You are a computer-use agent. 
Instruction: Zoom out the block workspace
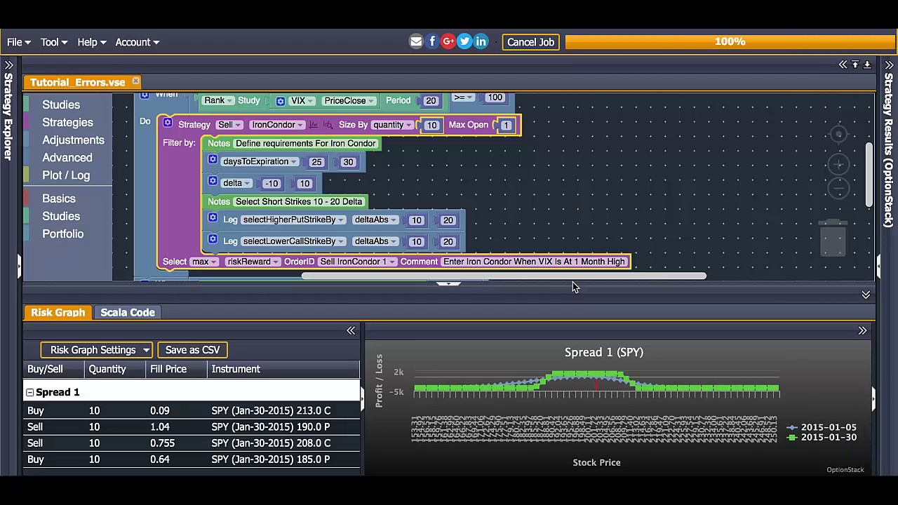pos(838,188)
